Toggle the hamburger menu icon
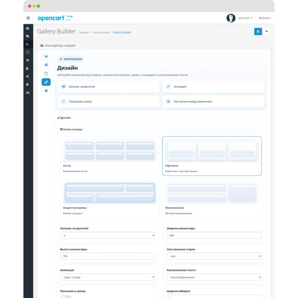 (28, 18)
